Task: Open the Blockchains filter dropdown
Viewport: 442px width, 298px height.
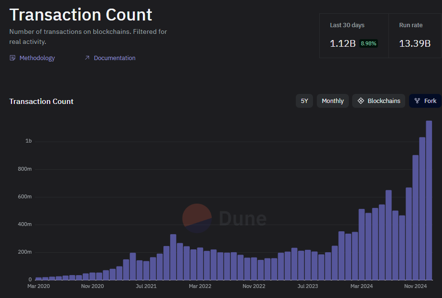Action: 379,101
